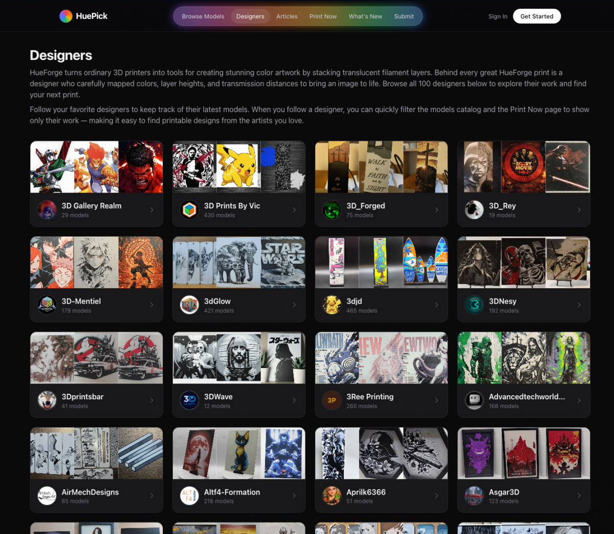Open the Print Now tab
This screenshot has width=614, height=534.
(323, 16)
